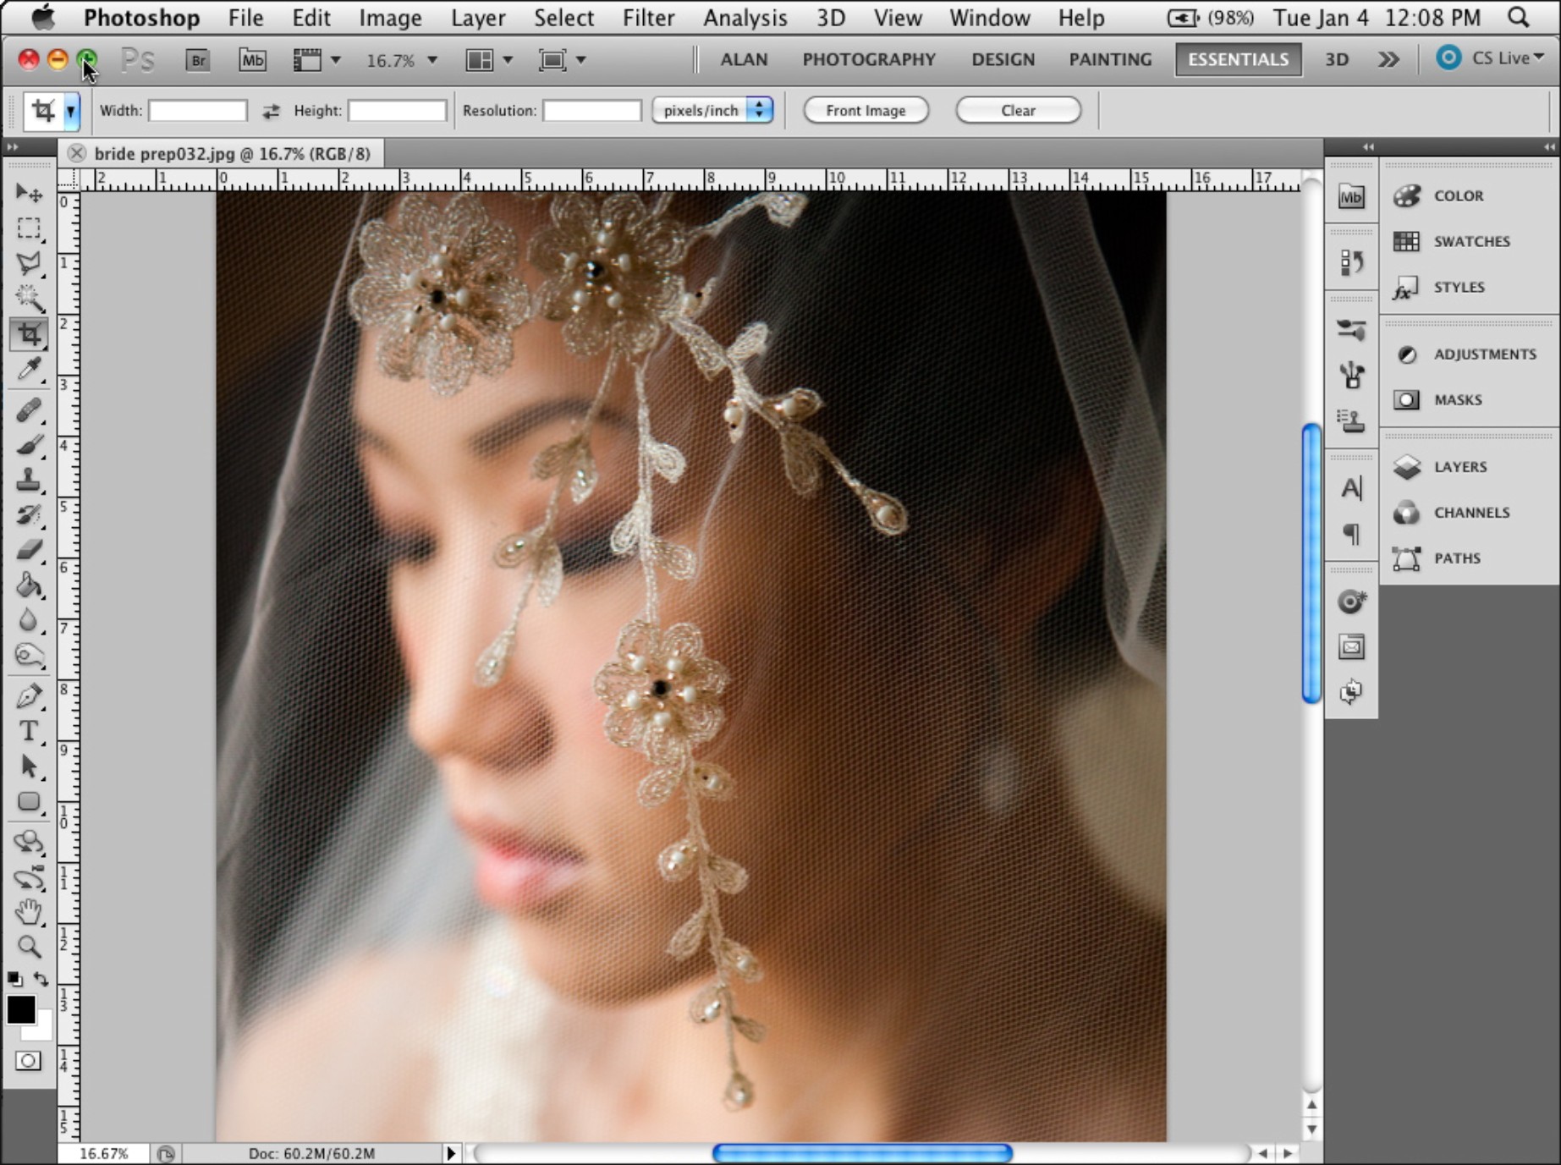Screen dimensions: 1561x1165
Task: Open the Analysis menu
Action: pyautogui.click(x=745, y=18)
